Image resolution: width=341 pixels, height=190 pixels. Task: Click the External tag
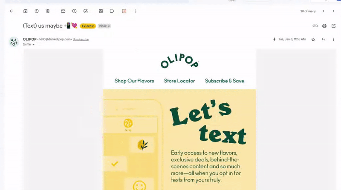(88, 26)
